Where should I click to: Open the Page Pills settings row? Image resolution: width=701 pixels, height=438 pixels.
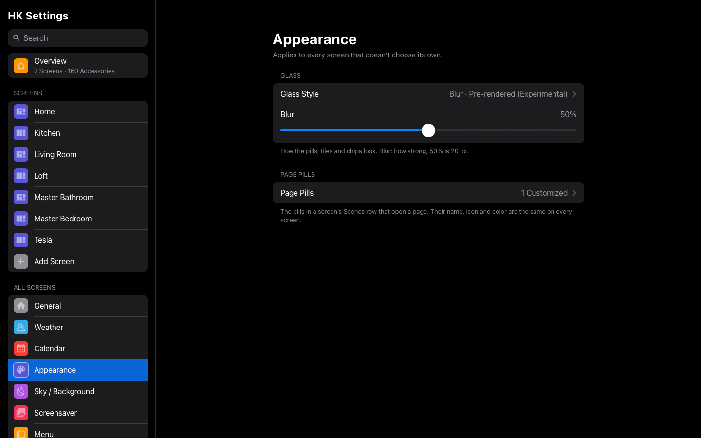pos(428,193)
